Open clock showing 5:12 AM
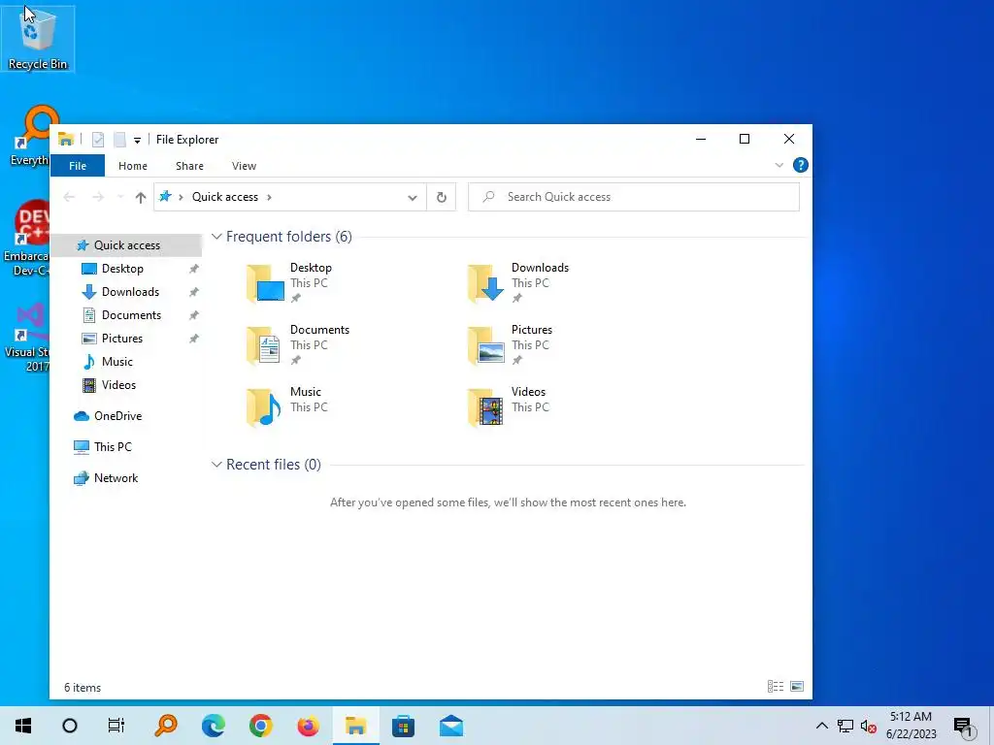The width and height of the screenshot is (994, 745). tap(911, 726)
